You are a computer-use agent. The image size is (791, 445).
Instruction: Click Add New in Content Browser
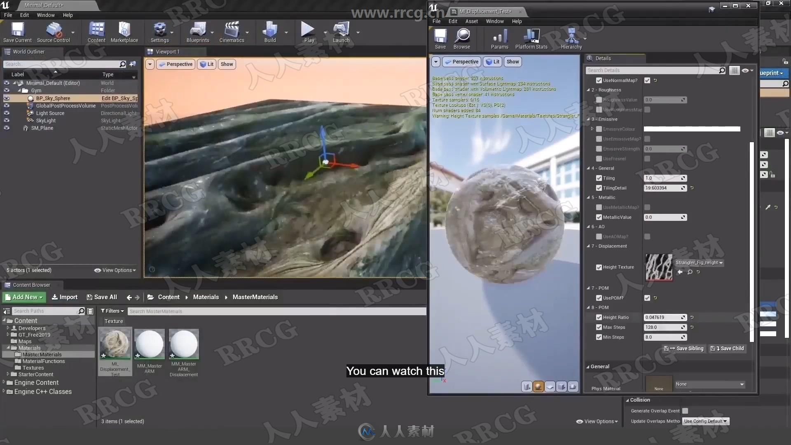24,297
